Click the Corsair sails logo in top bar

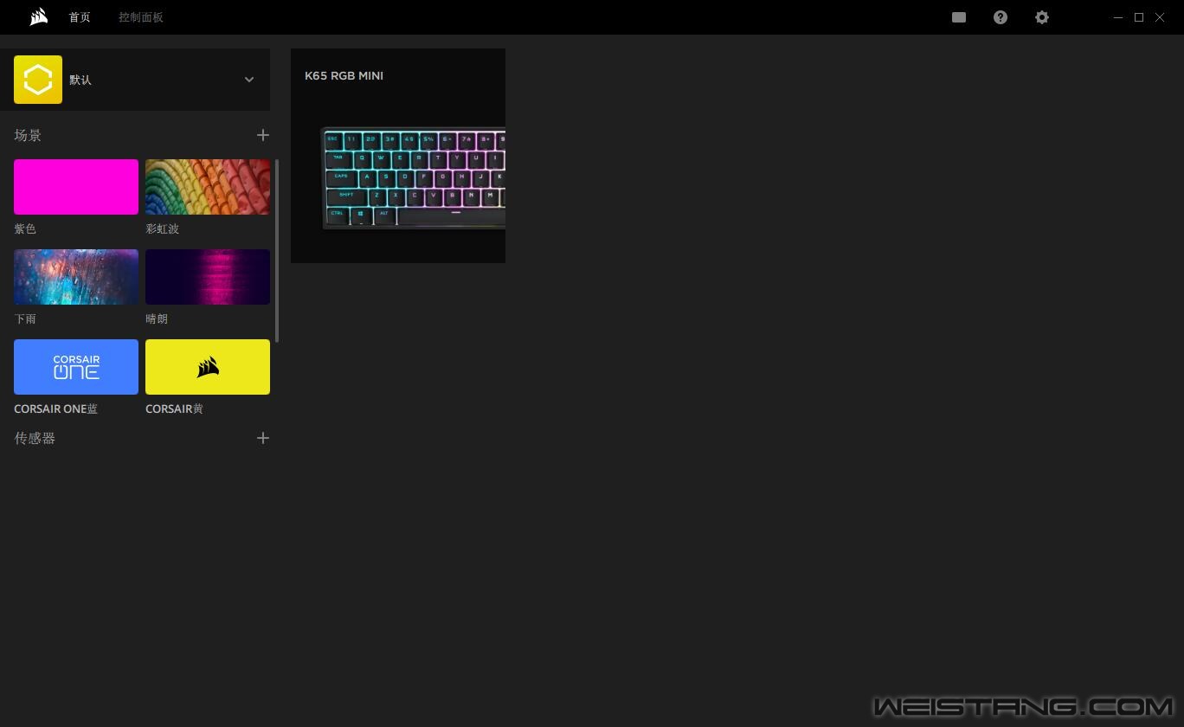(38, 17)
